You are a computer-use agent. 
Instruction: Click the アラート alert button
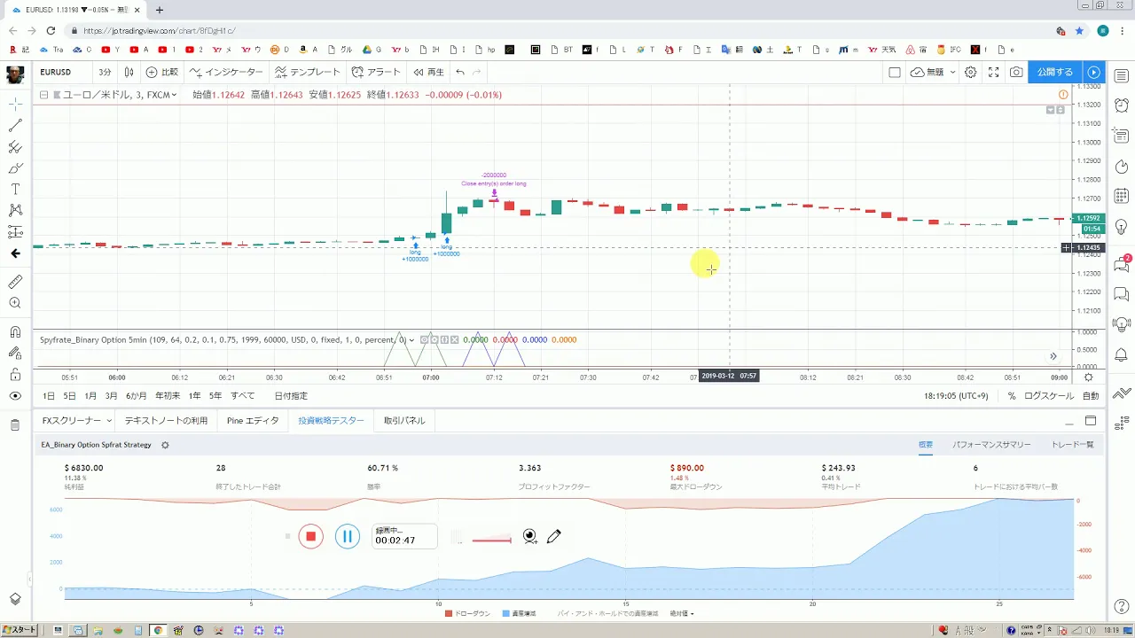point(376,72)
